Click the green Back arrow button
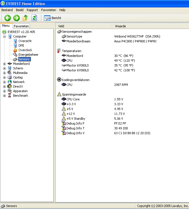This screenshot has height=209, width=189. click(8, 18)
